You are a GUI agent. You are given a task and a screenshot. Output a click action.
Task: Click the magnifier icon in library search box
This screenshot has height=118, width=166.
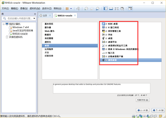point(4,18)
